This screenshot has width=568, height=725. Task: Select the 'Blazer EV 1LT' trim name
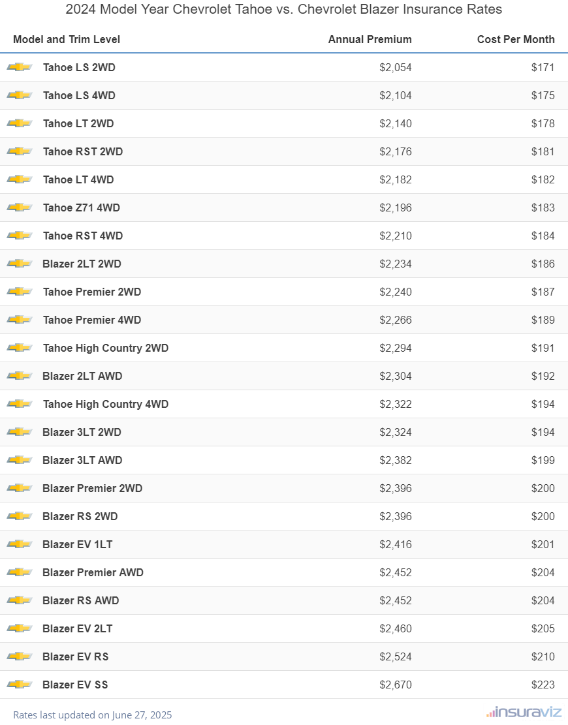pyautogui.click(x=77, y=544)
